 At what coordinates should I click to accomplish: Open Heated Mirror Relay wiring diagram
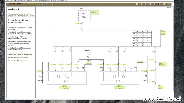20,28
